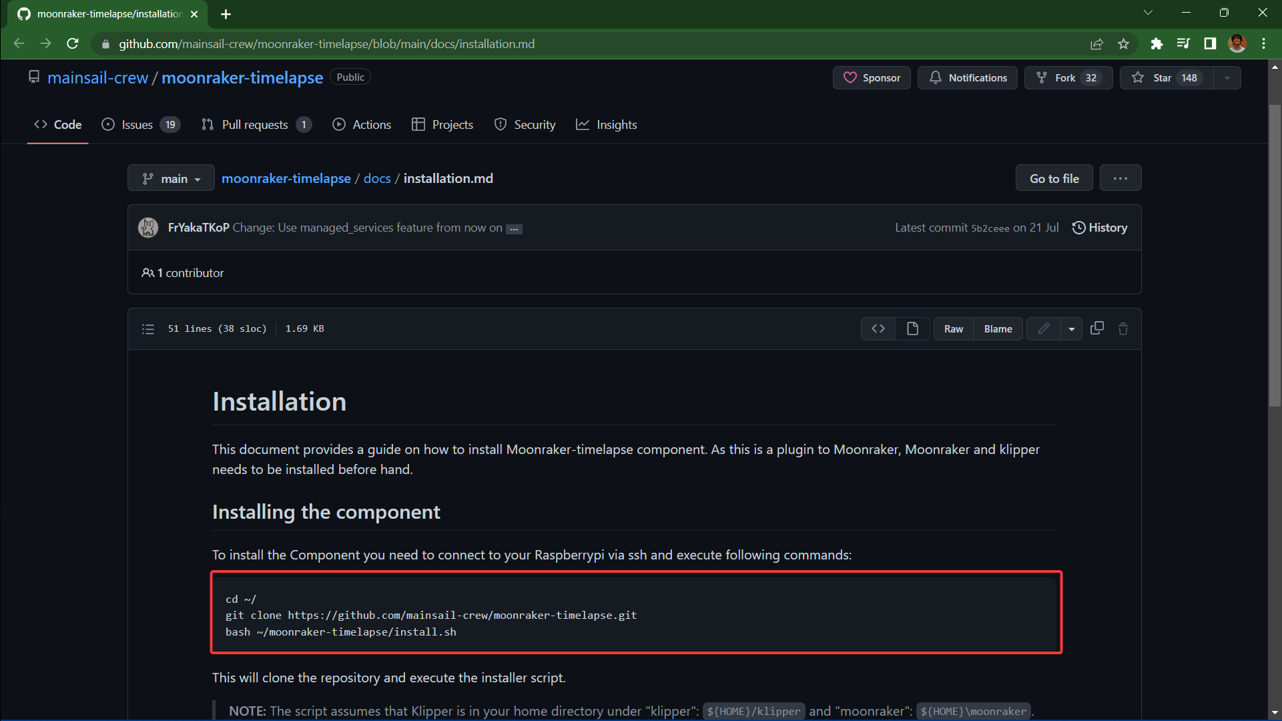Viewport: 1282px width, 721px height.
Task: Click the Sponsor button
Action: [872, 77]
